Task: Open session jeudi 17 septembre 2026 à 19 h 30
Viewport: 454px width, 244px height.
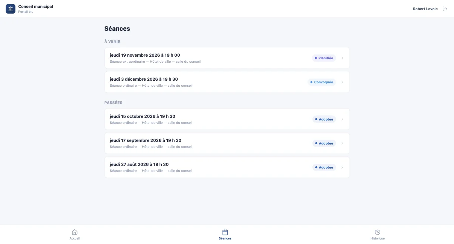Action: (x=227, y=143)
